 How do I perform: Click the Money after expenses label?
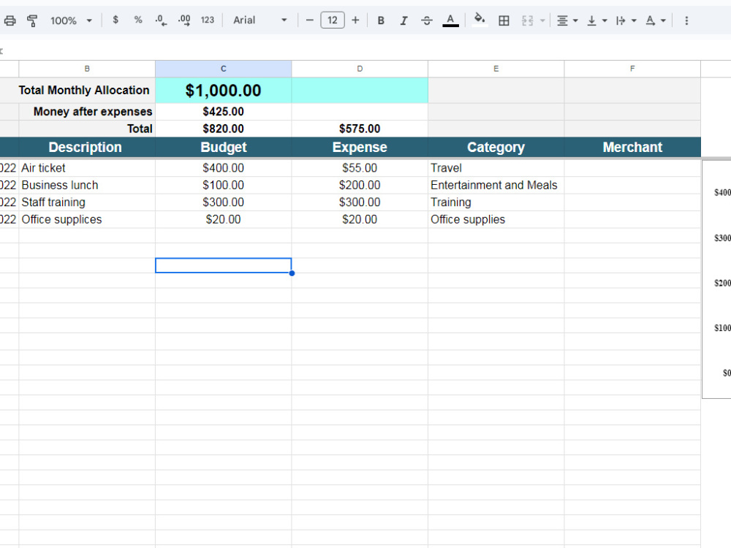coord(93,112)
